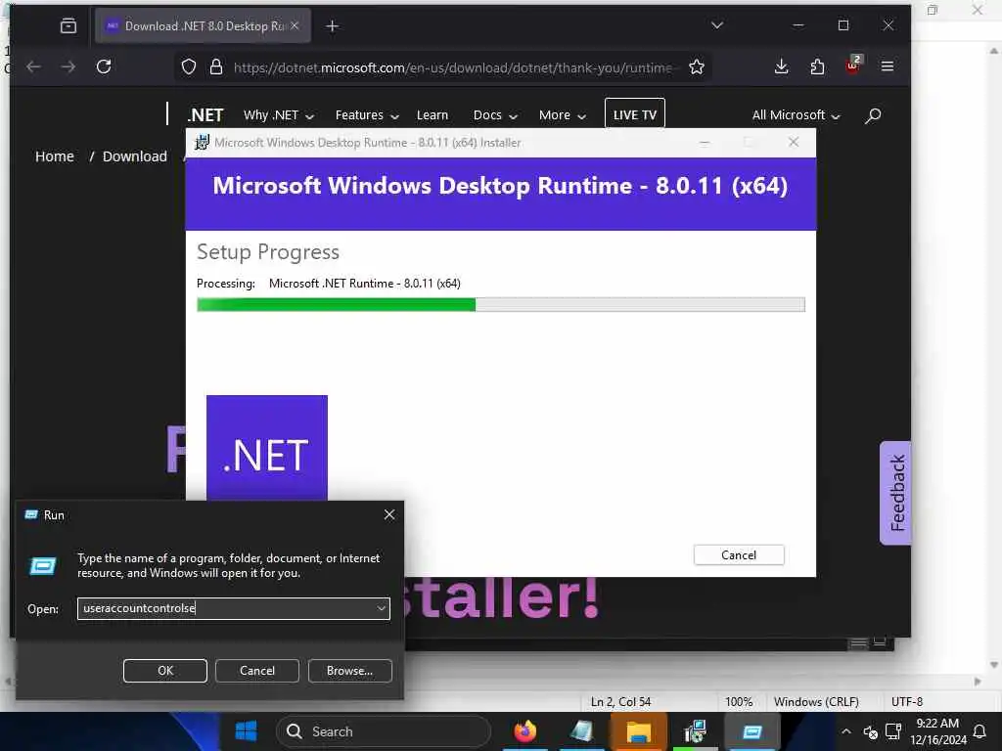Open the Notepad taskbar icon
Screen dimensions: 1002x751
pos(581,731)
